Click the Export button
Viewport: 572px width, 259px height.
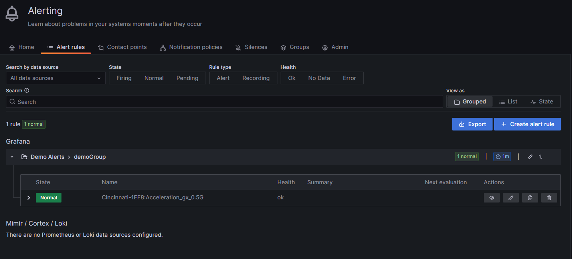click(473, 124)
